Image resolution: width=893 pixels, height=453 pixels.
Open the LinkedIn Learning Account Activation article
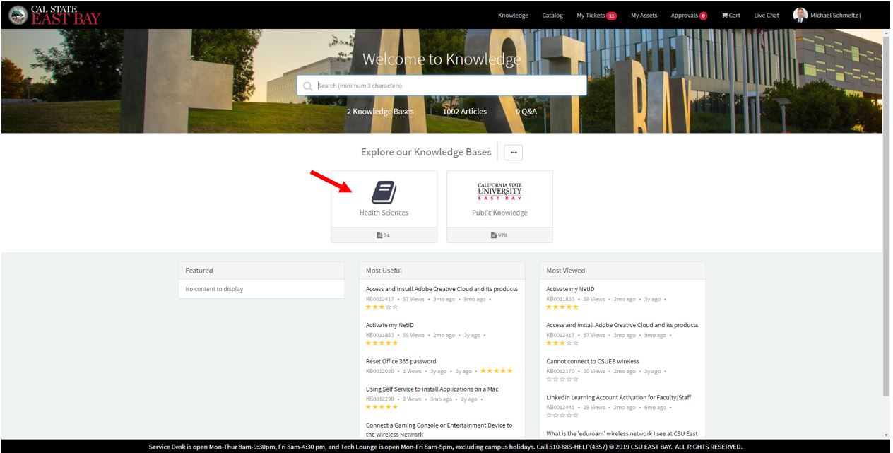coord(618,397)
